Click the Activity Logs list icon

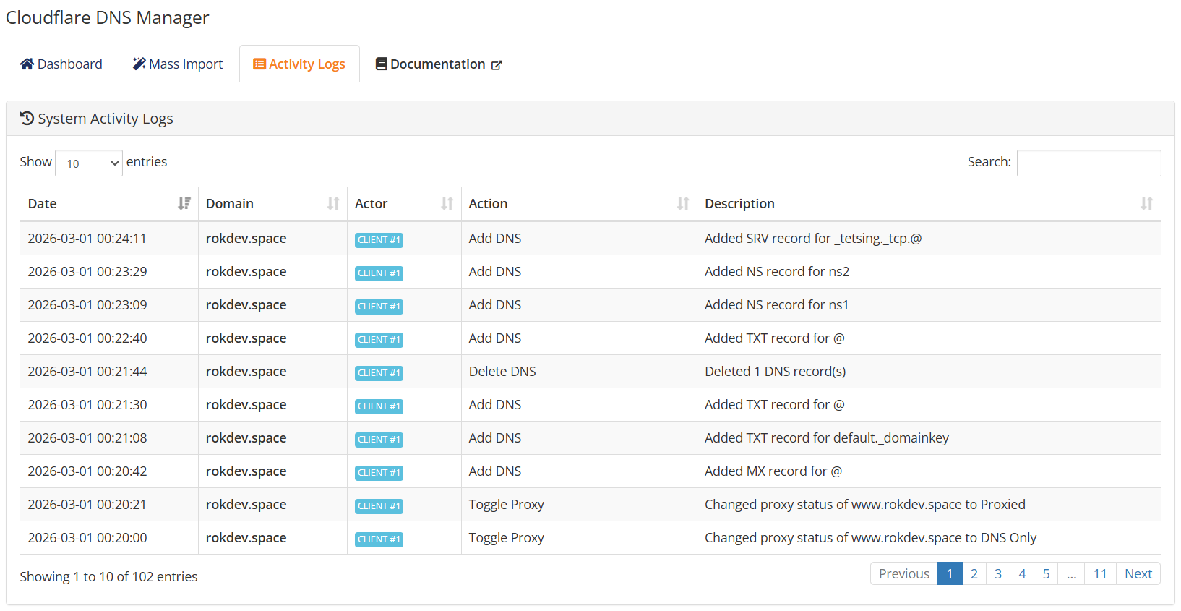point(259,64)
